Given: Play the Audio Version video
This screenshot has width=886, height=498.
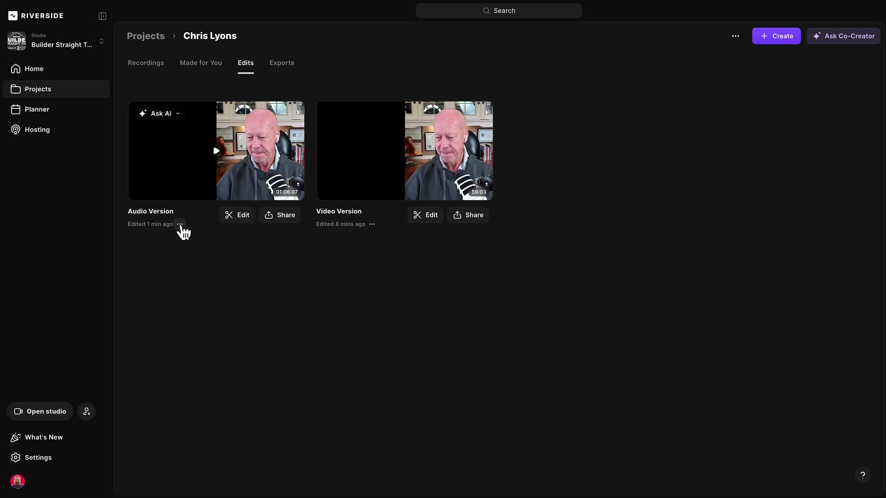Looking at the screenshot, I should [216, 151].
